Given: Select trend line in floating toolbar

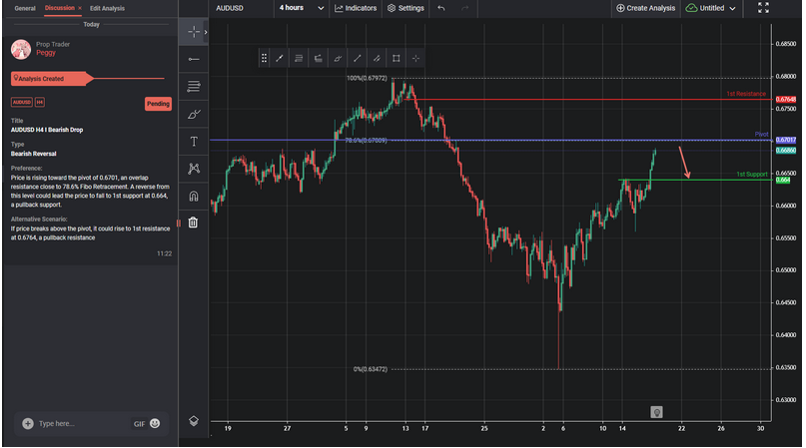Looking at the screenshot, I should click(x=279, y=58).
